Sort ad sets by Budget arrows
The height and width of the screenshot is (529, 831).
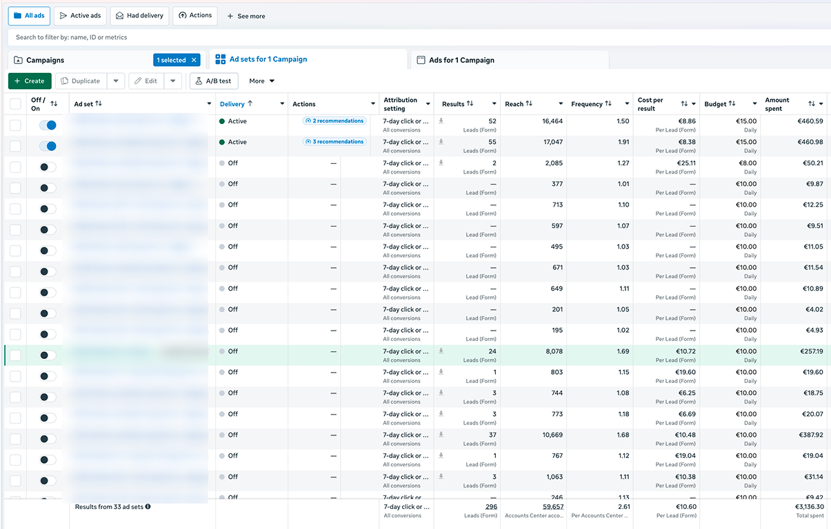coord(732,104)
